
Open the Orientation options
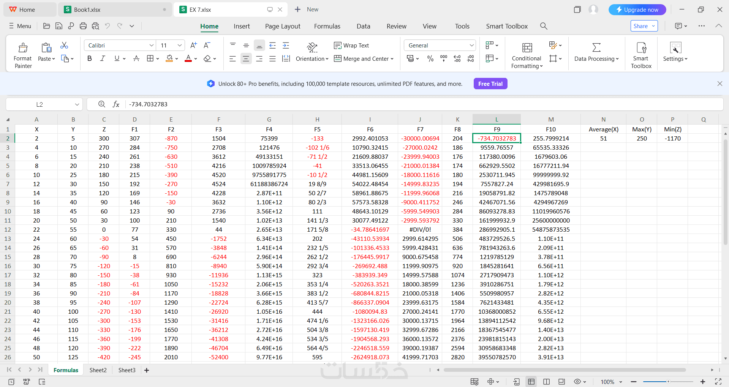pos(312,52)
